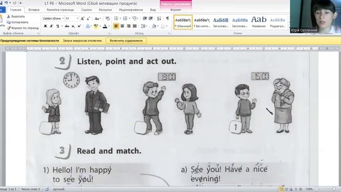Click spell check icon in status bar

47,189
